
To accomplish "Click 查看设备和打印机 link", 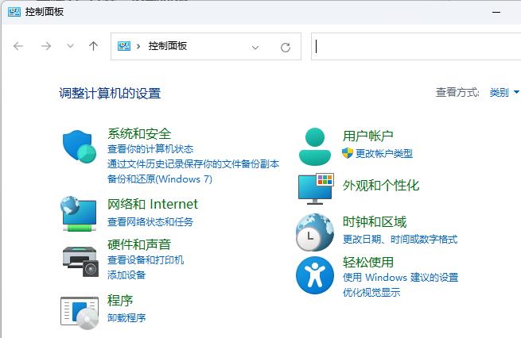I will pyautogui.click(x=146, y=259).
